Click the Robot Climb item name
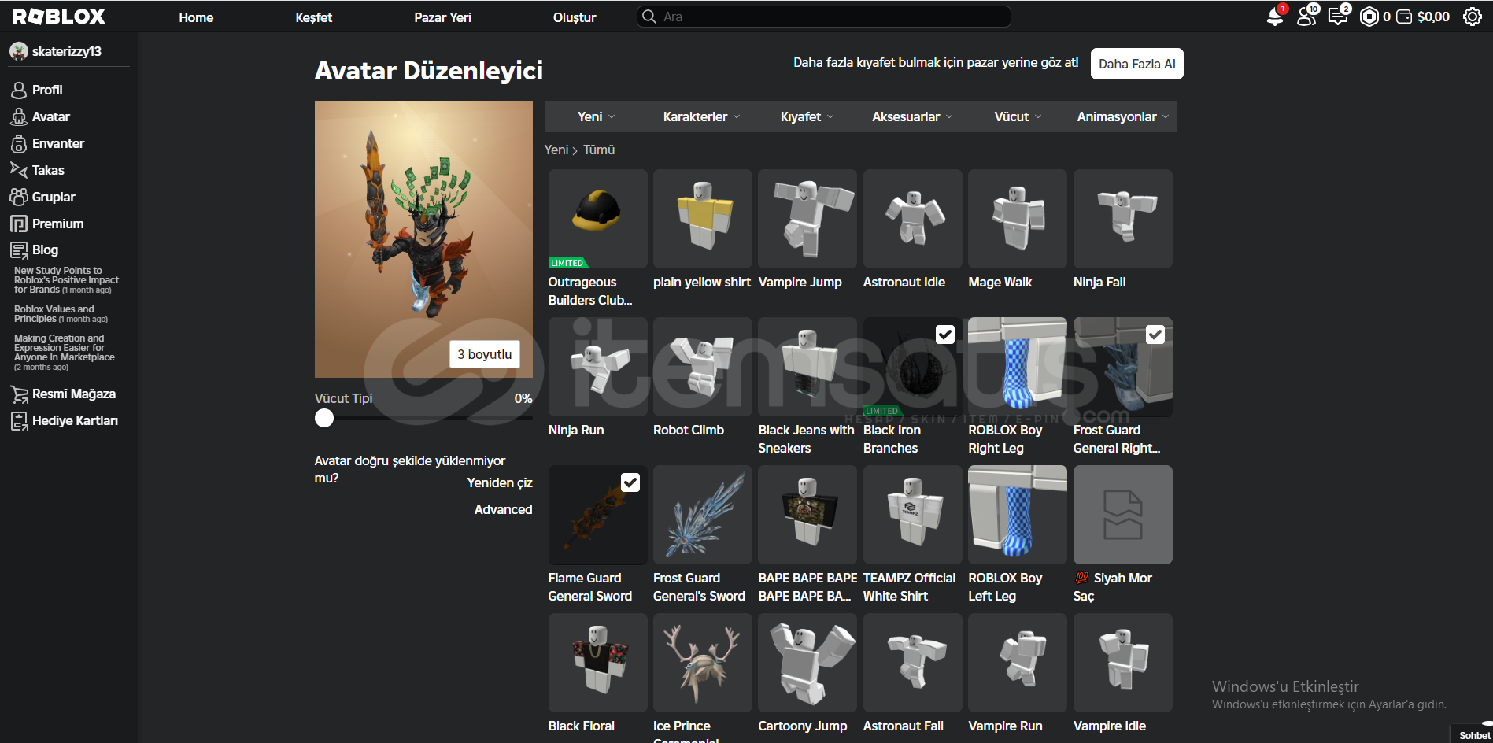This screenshot has height=743, width=1493. (x=689, y=430)
